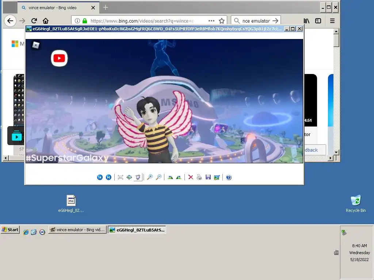Close the wince emulator Bing tab

tap(93, 8)
